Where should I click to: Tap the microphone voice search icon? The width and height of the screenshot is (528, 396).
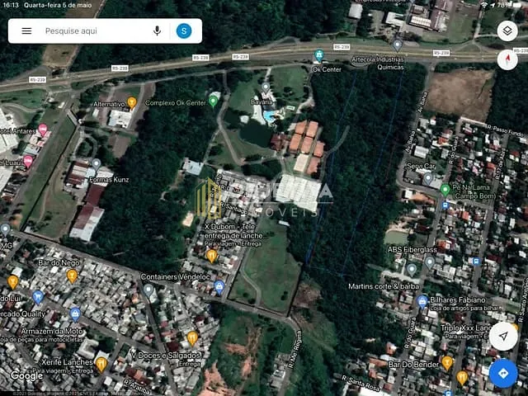click(157, 31)
